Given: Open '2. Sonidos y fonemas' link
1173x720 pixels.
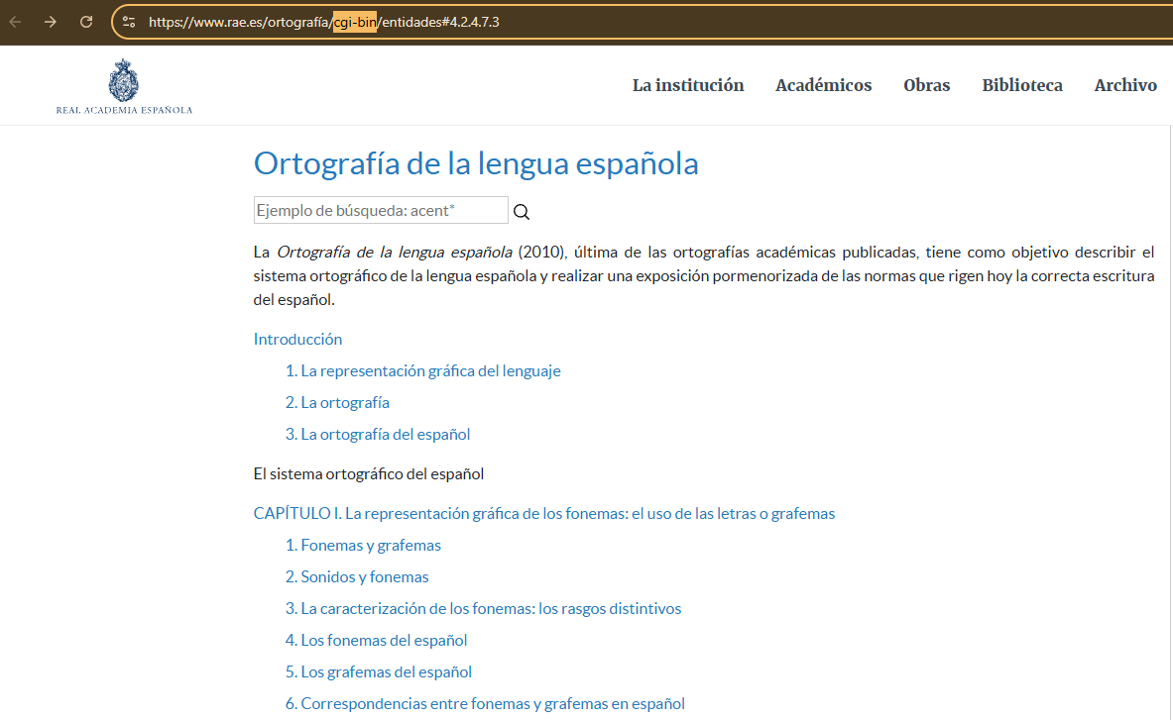Looking at the screenshot, I should tap(357, 576).
